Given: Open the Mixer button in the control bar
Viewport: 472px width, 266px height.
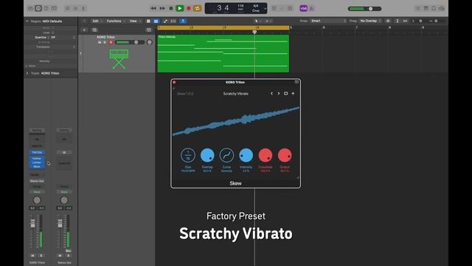Looking at the screenshot, I should pos(75,8).
